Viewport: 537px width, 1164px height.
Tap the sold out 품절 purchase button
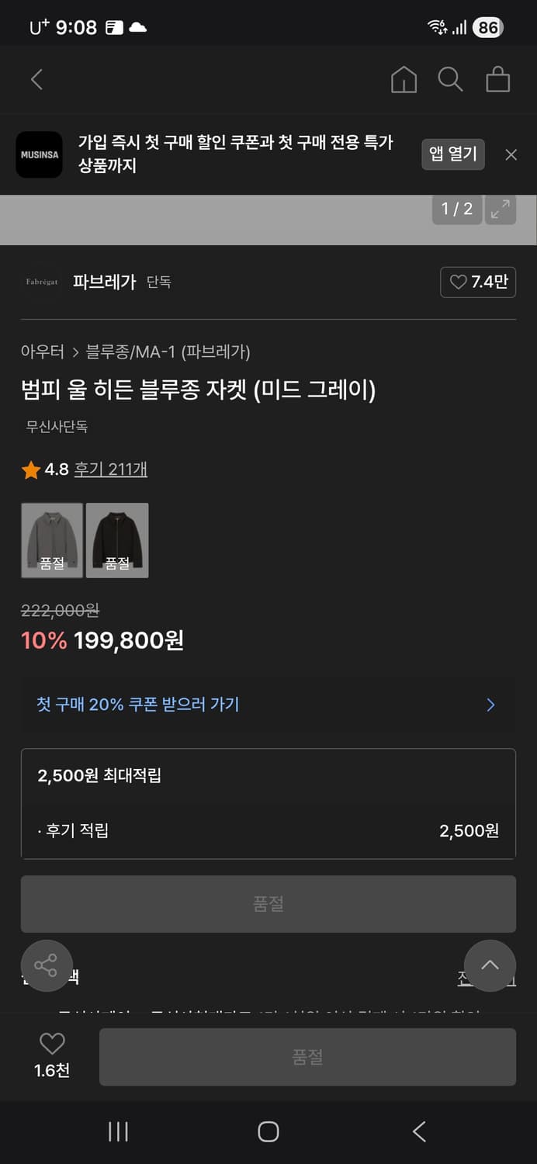tap(307, 1056)
